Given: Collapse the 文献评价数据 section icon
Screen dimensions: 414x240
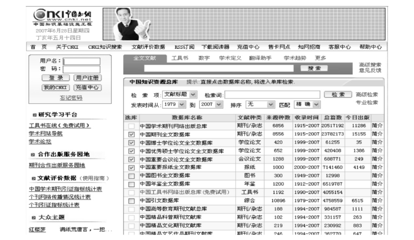Looking at the screenshot, I should click(34, 178).
